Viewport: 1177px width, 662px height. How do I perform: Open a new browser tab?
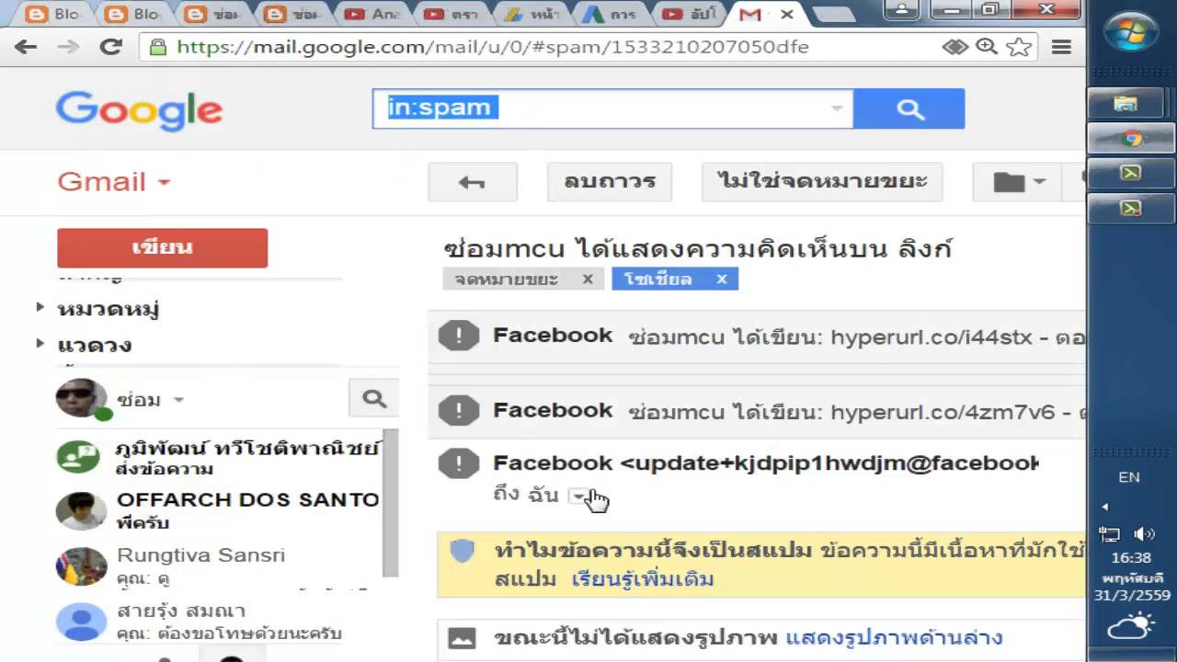point(835,15)
